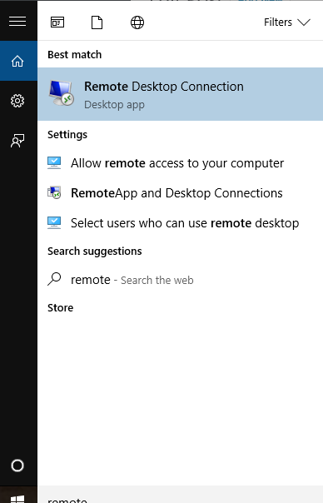Filter results by Apps icon
Screen dimensions: 323x503
57,22
